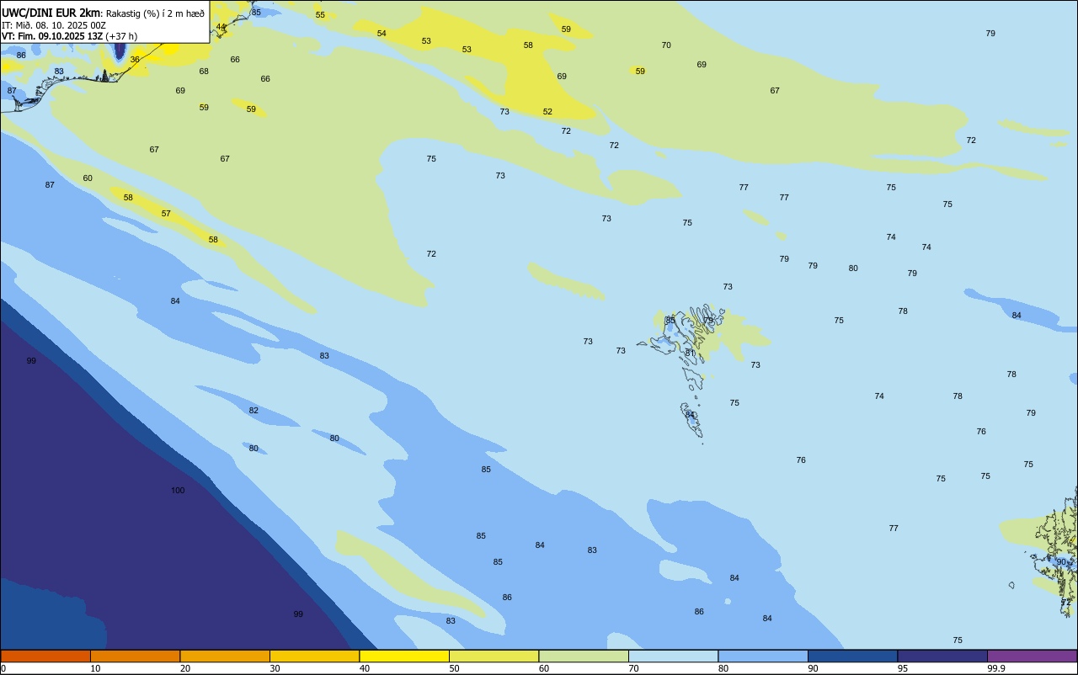The height and width of the screenshot is (675, 1078).
Task: Click the dark blue 90–95 legend swatch
Action: click(852, 656)
